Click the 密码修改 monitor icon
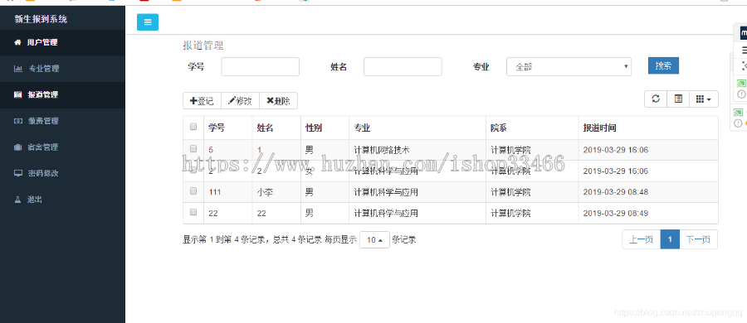The height and width of the screenshot is (323, 747). pos(18,173)
